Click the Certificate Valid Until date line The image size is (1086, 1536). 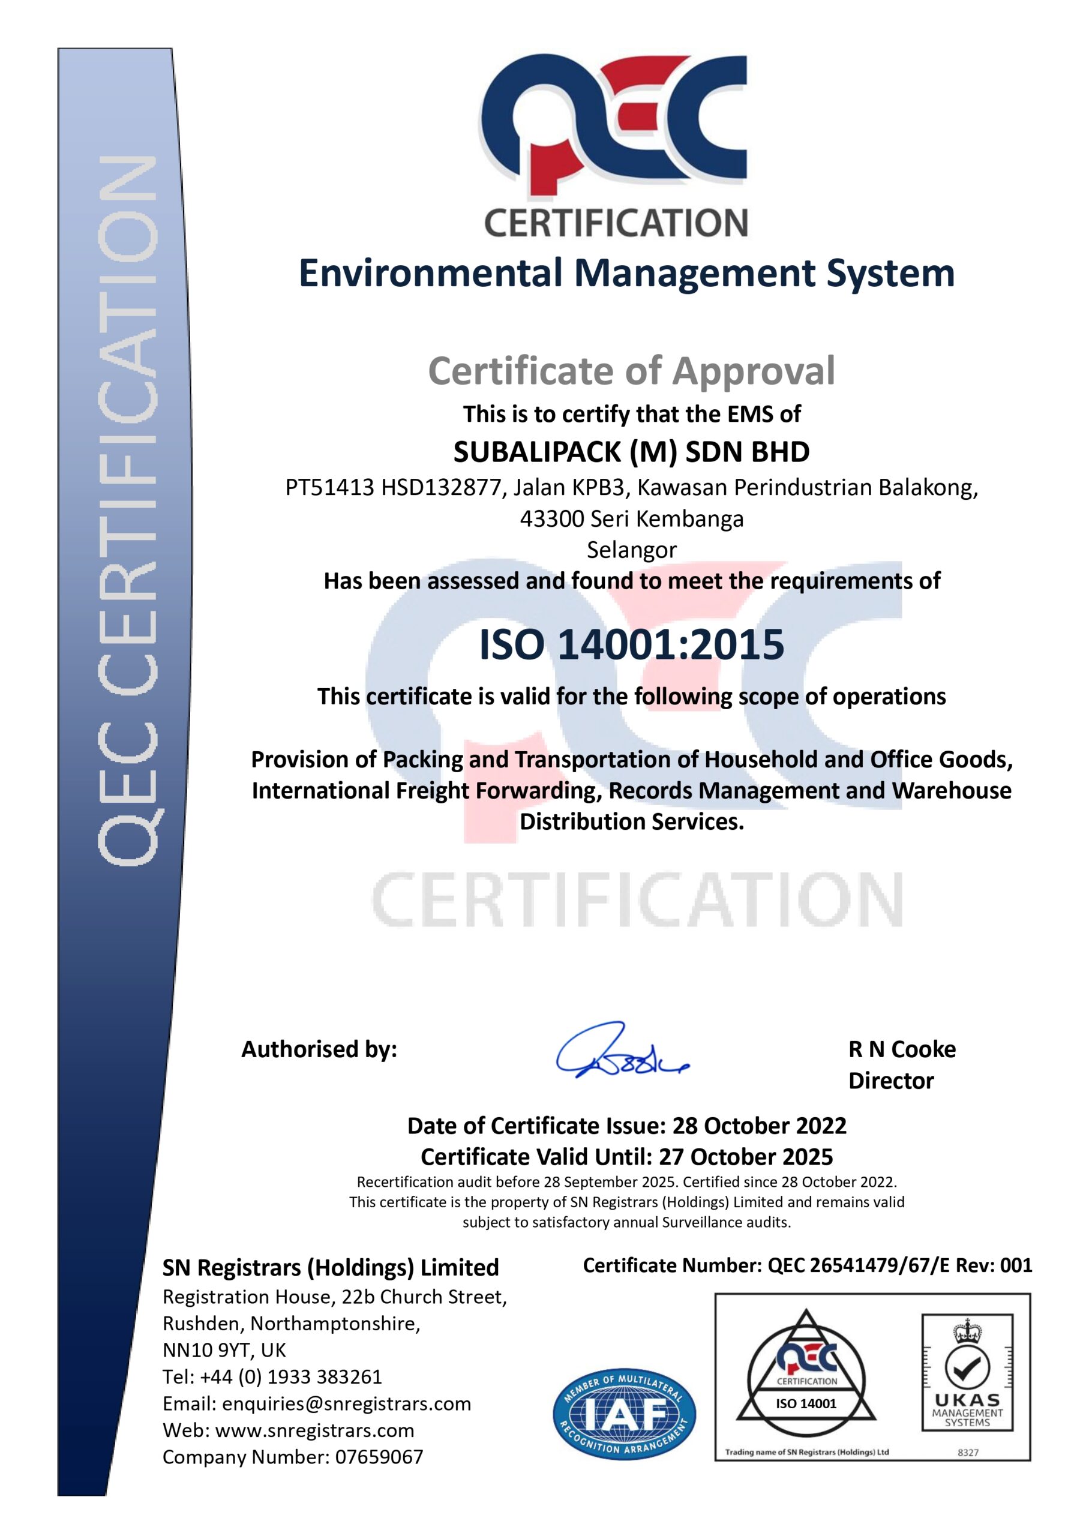[626, 1157]
